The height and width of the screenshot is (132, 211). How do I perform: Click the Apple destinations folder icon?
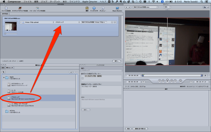pos(7,78)
